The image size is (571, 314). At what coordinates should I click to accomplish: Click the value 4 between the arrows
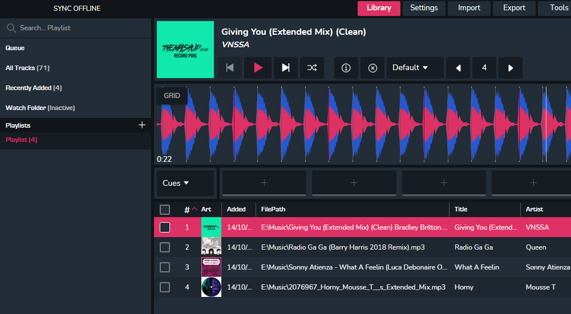point(484,68)
